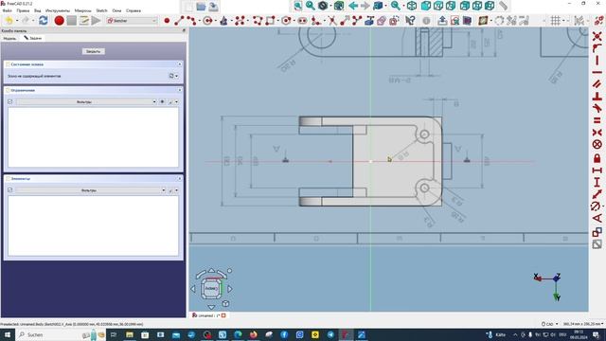Click the View section icon
This screenshot has width=606, height=341.
pos(467,21)
